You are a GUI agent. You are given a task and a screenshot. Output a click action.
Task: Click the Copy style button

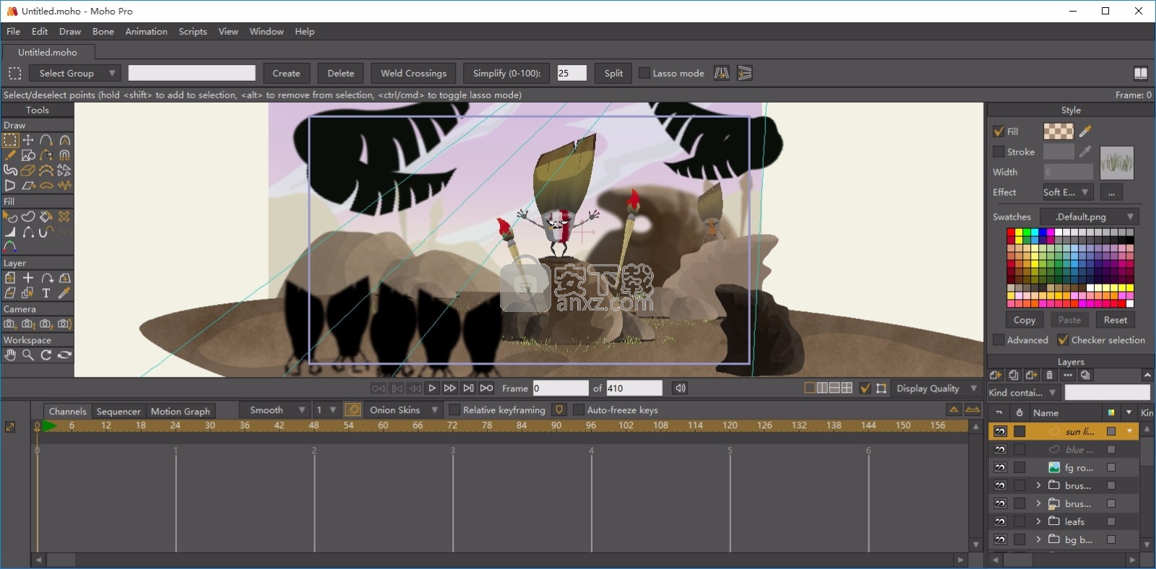1025,320
